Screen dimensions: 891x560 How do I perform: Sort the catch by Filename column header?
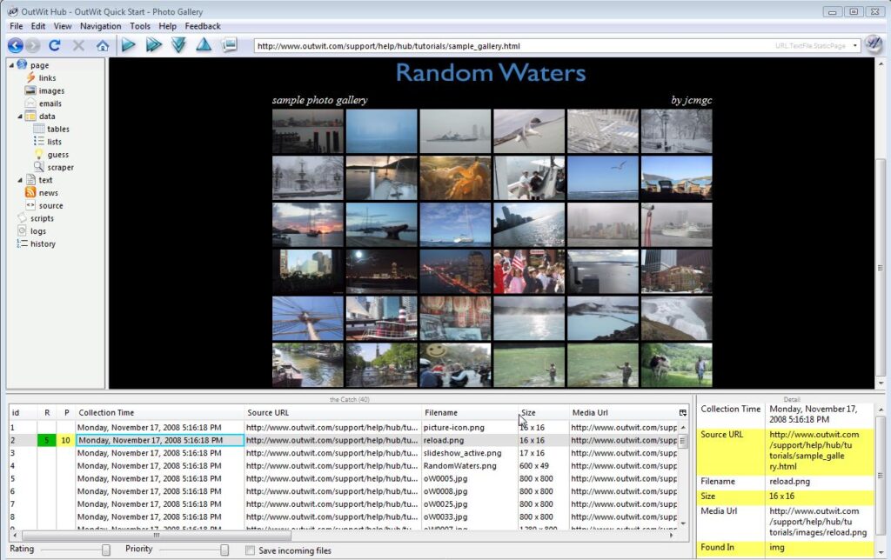point(442,412)
